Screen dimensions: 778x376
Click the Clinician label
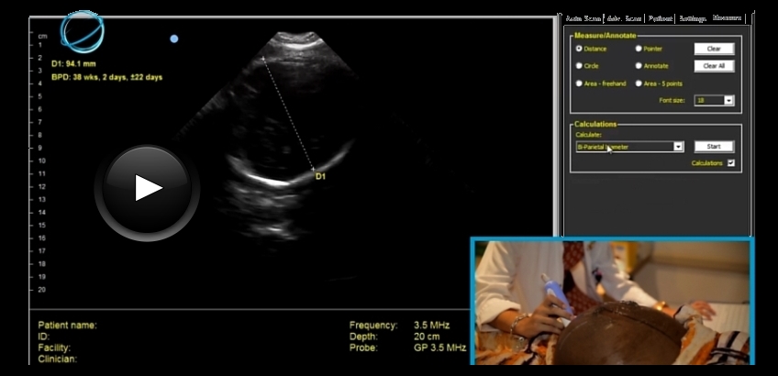point(58,359)
